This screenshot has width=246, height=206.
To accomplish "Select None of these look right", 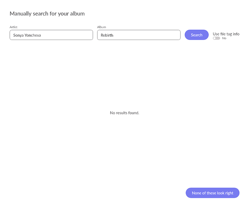I will point(213,193).
